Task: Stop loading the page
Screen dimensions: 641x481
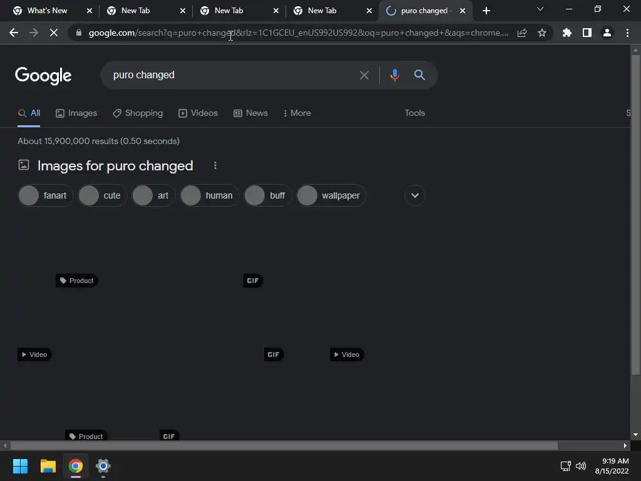Action: pyautogui.click(x=54, y=33)
